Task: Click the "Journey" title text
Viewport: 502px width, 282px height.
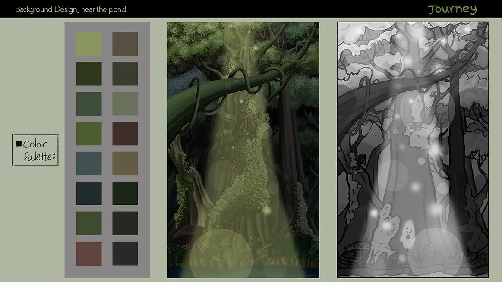Action: pos(452,9)
